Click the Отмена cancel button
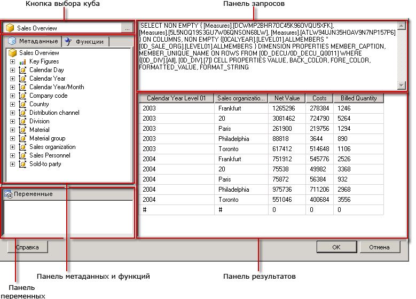Screen dimensions: 416x299 379,247
